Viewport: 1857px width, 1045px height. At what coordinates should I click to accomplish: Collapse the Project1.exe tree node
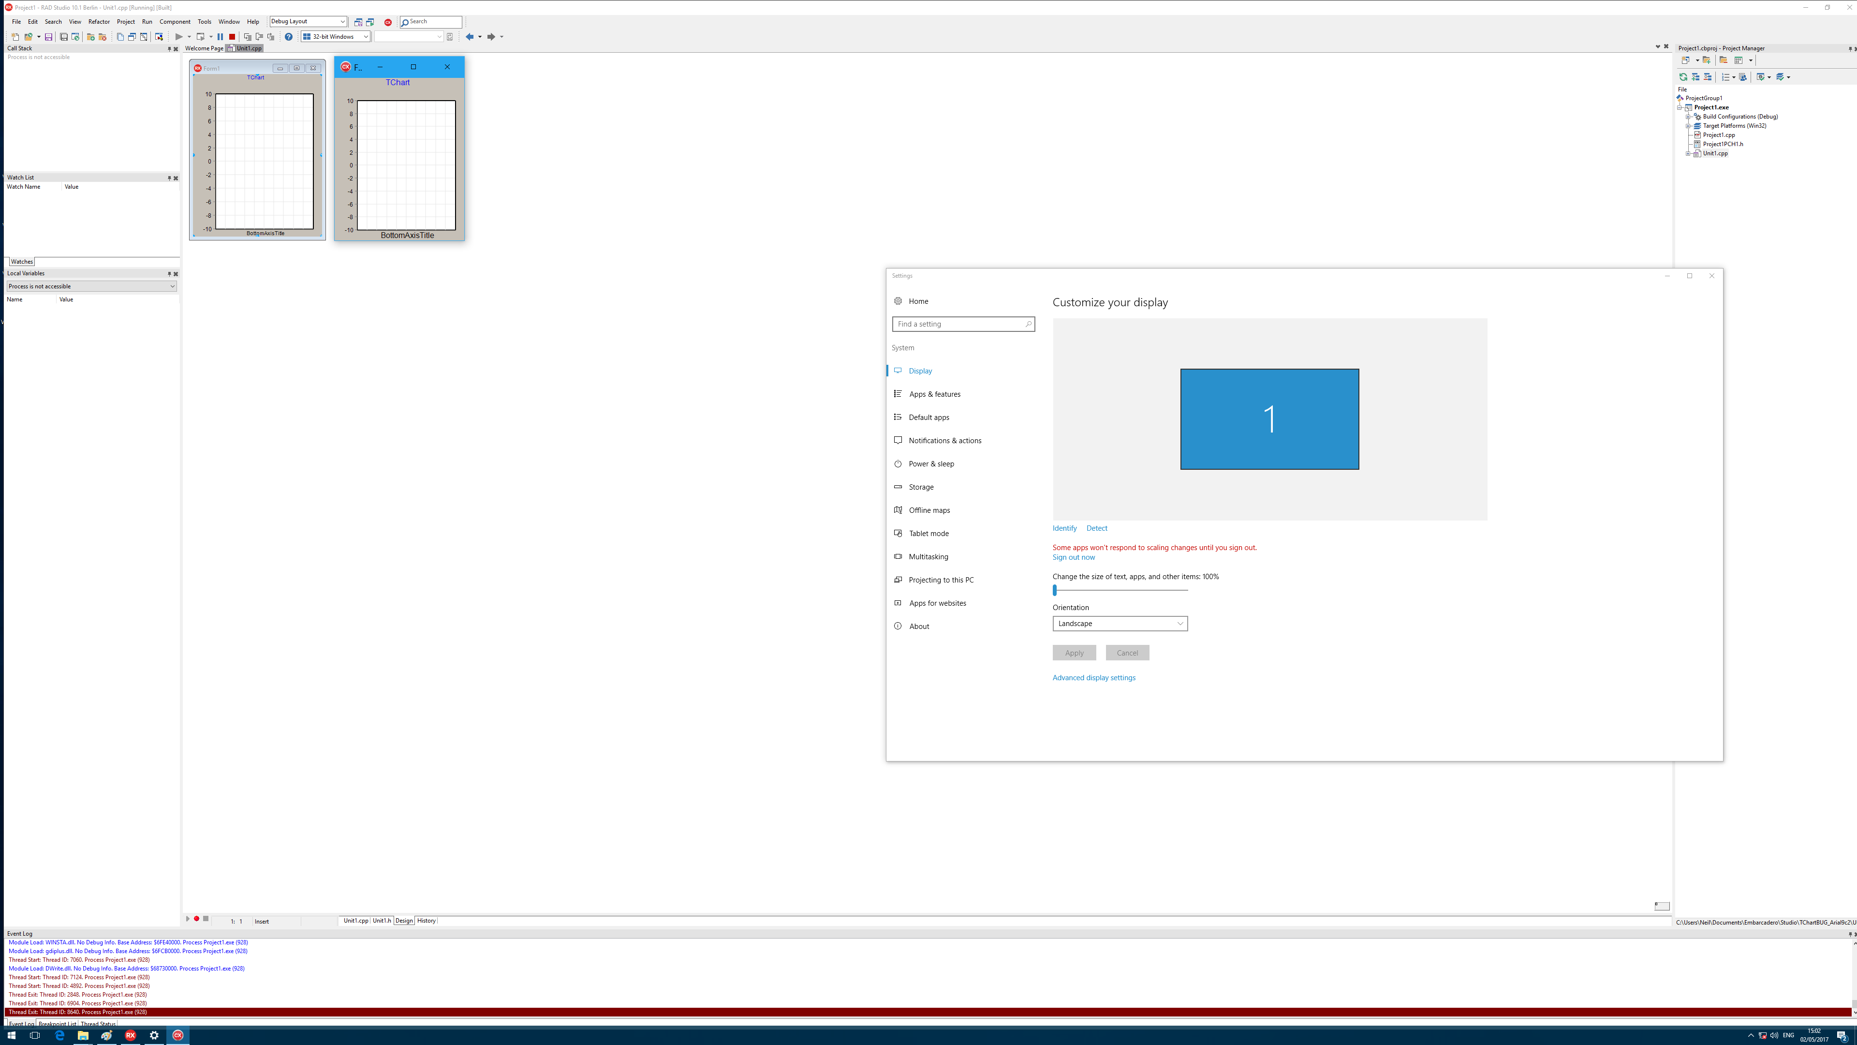coord(1680,107)
